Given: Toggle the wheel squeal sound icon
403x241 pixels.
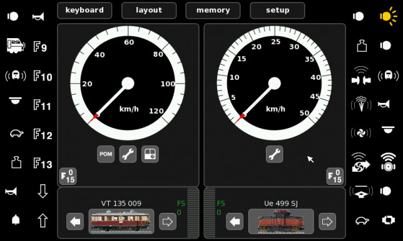Looking at the screenshot, I should [x=389, y=162].
